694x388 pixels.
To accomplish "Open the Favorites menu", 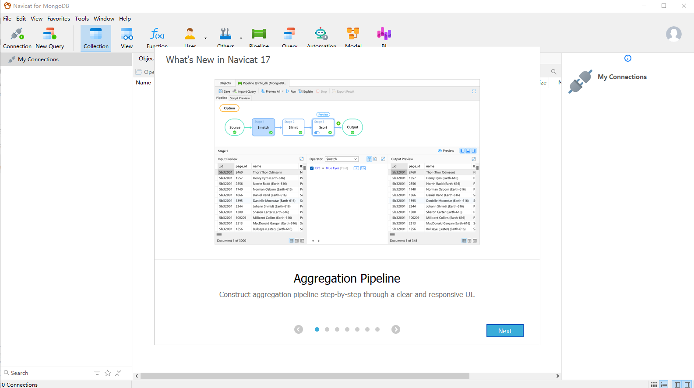I will pyautogui.click(x=58, y=19).
